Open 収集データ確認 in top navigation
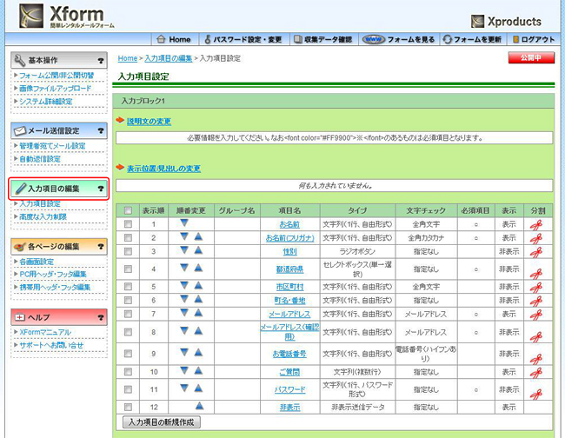This screenshot has width=565, height=438. click(323, 39)
